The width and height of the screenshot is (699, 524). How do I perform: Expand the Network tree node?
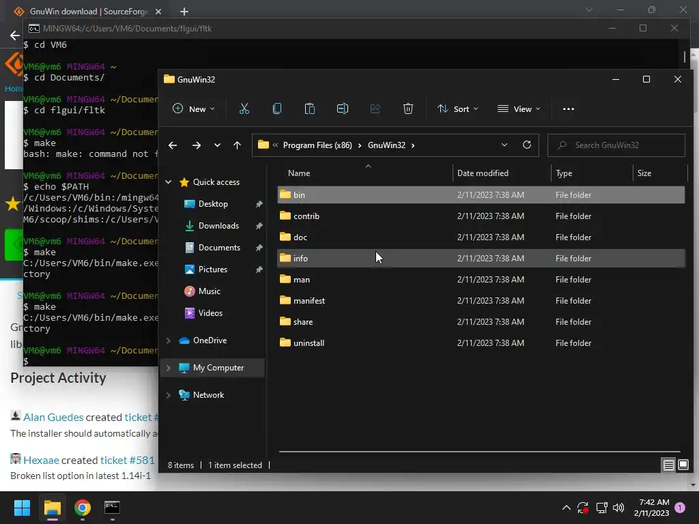(x=169, y=395)
